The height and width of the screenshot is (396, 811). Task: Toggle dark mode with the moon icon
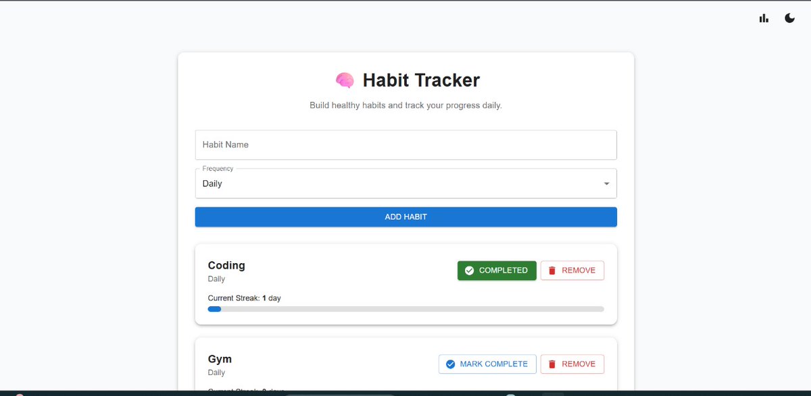[789, 18]
